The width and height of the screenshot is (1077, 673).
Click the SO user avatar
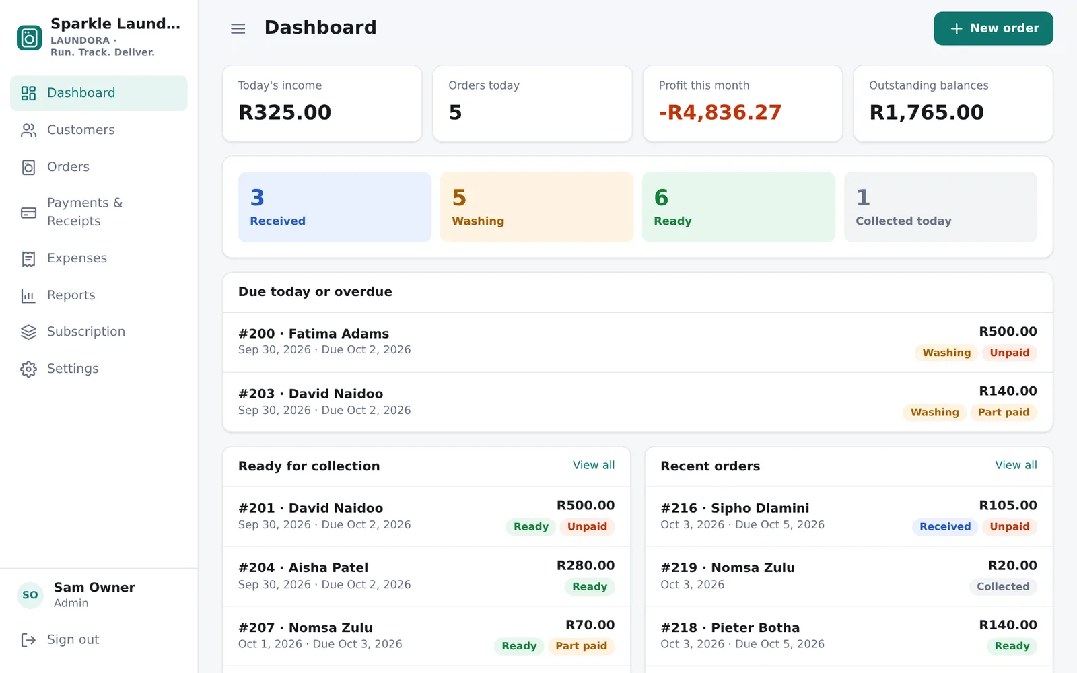click(x=30, y=595)
